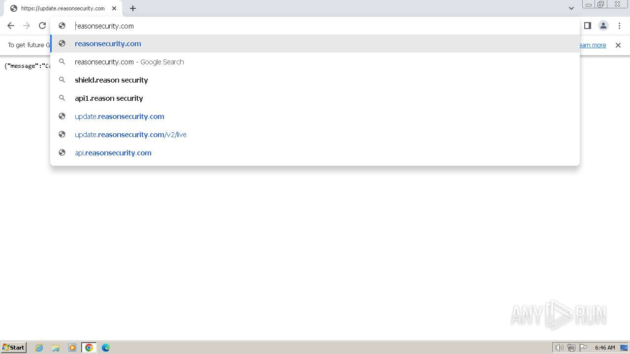Launch Microsoft Edge from taskbar
The image size is (630, 354).
pyautogui.click(x=106, y=348)
